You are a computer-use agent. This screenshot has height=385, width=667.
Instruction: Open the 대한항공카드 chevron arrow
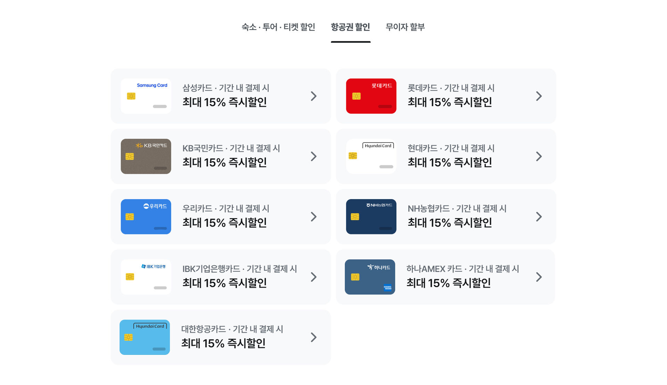click(x=314, y=337)
